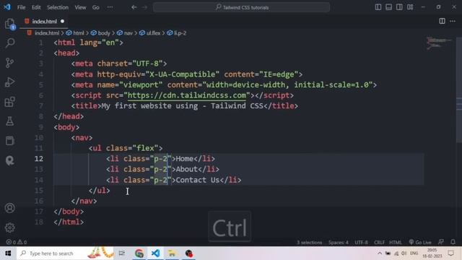Image resolution: width=462 pixels, height=260 pixels.
Task: Open the clock and date in taskbar
Action: (x=432, y=253)
